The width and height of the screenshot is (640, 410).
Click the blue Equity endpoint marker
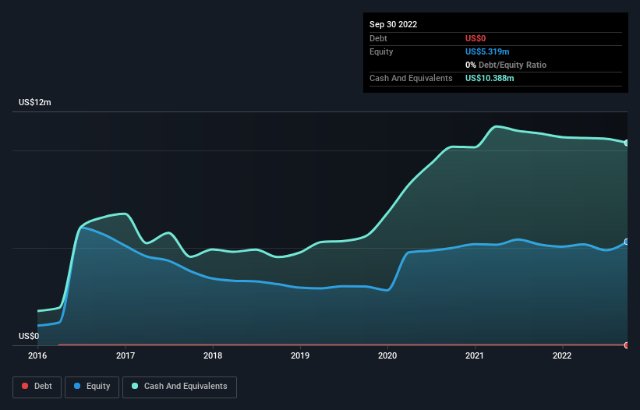627,242
